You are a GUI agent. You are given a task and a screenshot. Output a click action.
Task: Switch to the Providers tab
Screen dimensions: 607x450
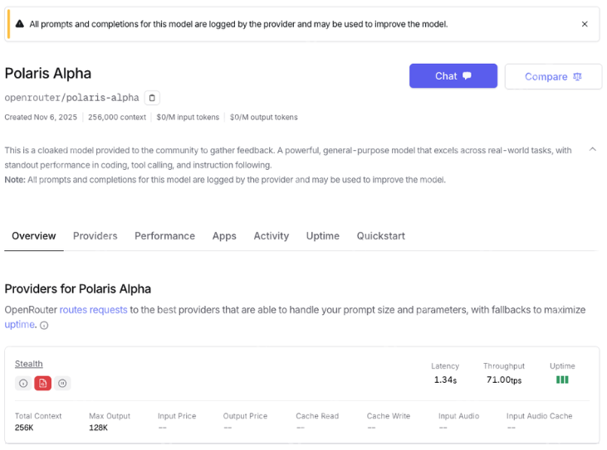[95, 236]
